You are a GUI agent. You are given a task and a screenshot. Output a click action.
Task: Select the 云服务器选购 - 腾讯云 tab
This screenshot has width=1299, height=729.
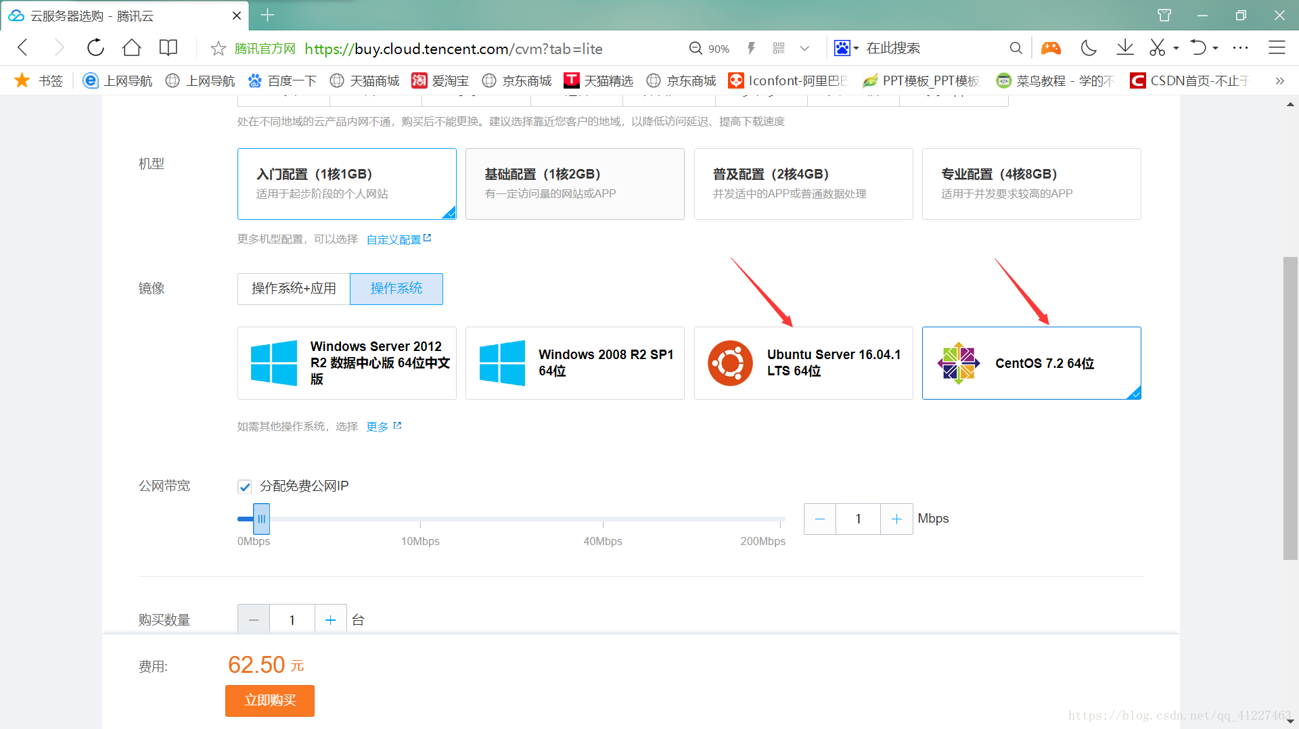(124, 16)
